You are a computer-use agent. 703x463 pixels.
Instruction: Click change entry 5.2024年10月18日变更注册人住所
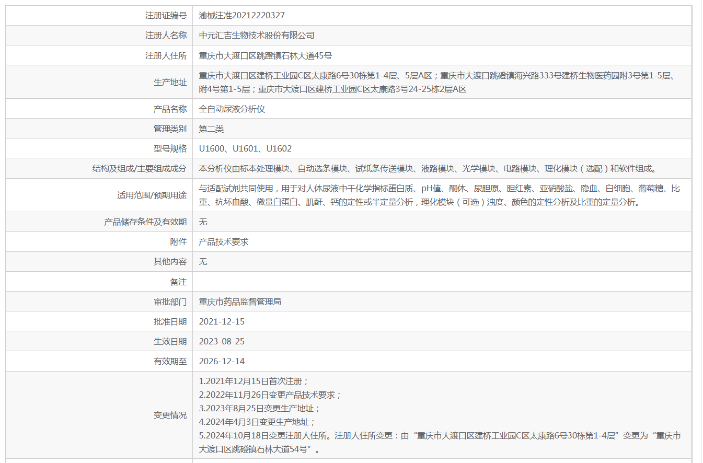[x=440, y=442]
